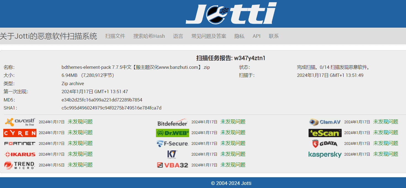Click the 类型: field label

pos(9,83)
